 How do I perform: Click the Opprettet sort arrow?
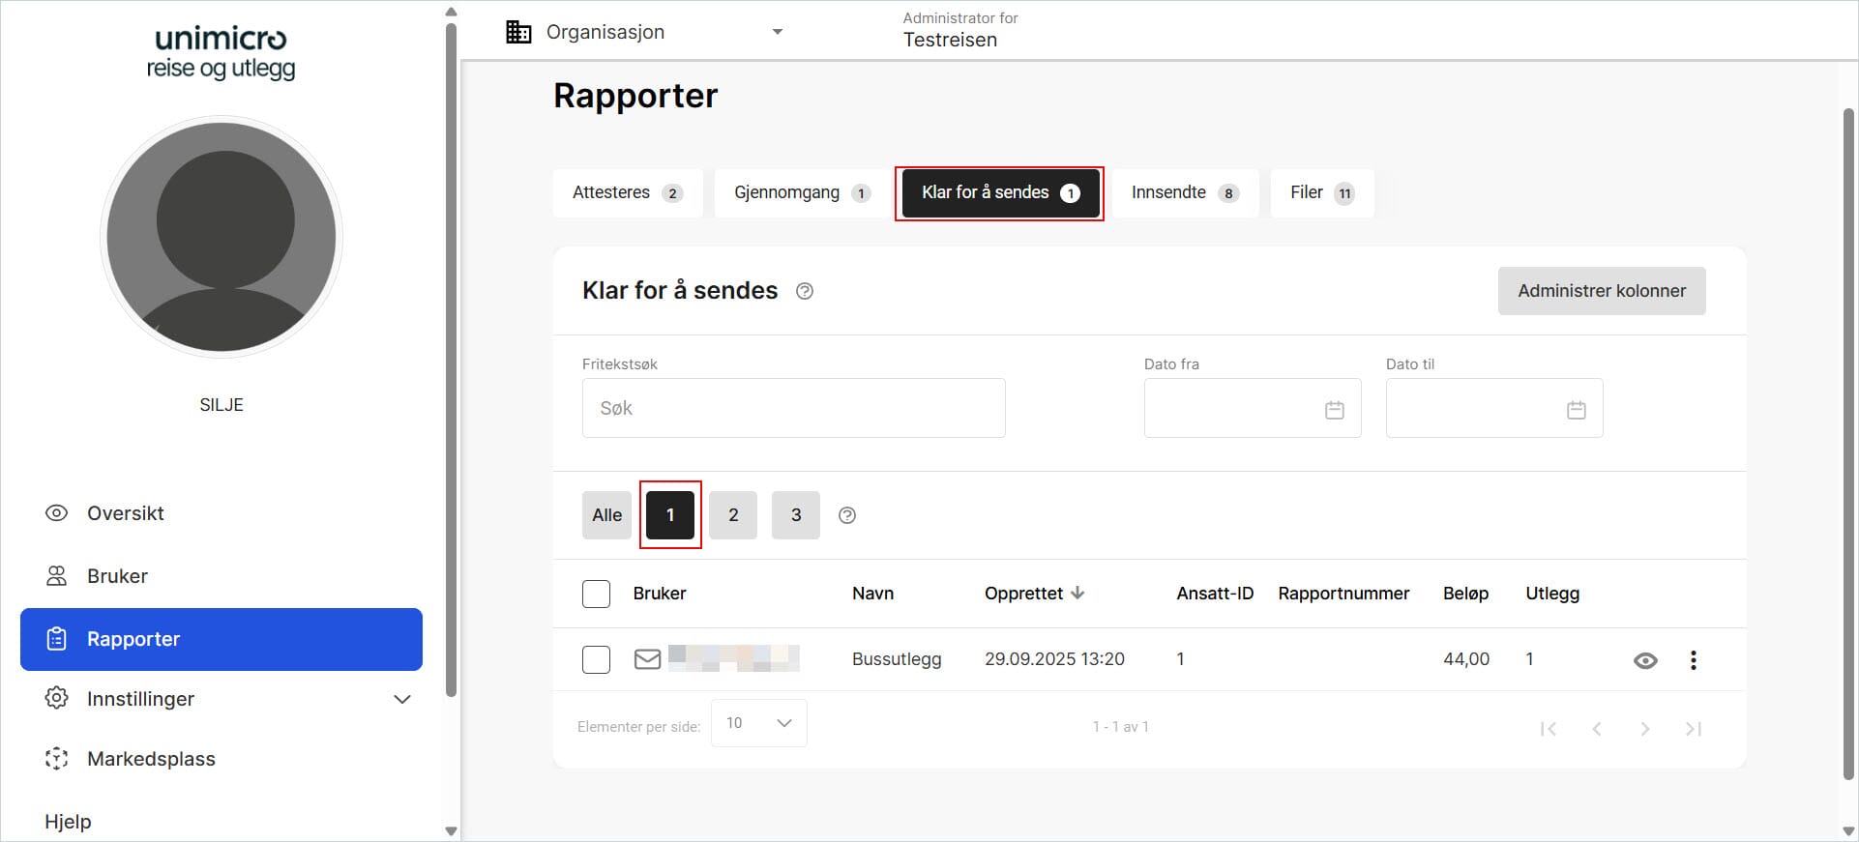(1078, 593)
